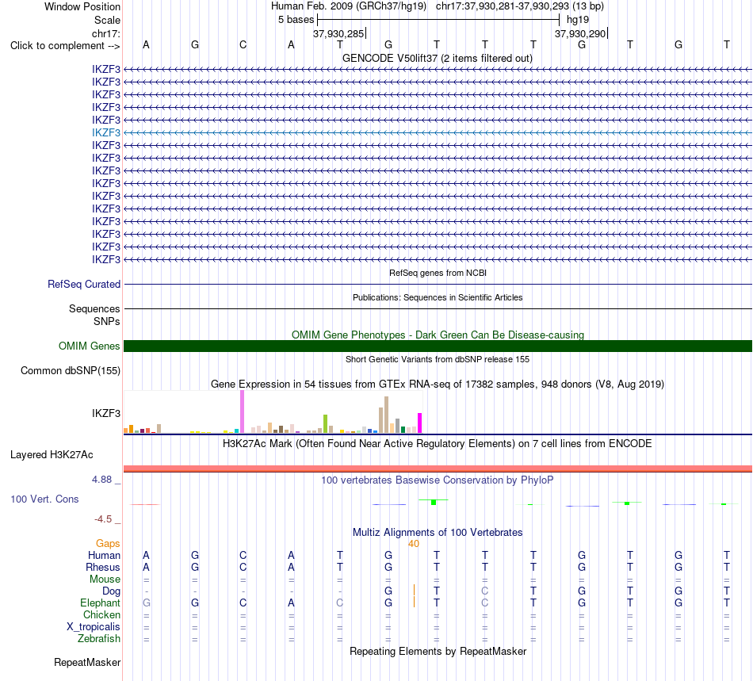This screenshot has height=681, width=753.
Task: Click the 'Sequences' track label
Action: tap(94, 309)
